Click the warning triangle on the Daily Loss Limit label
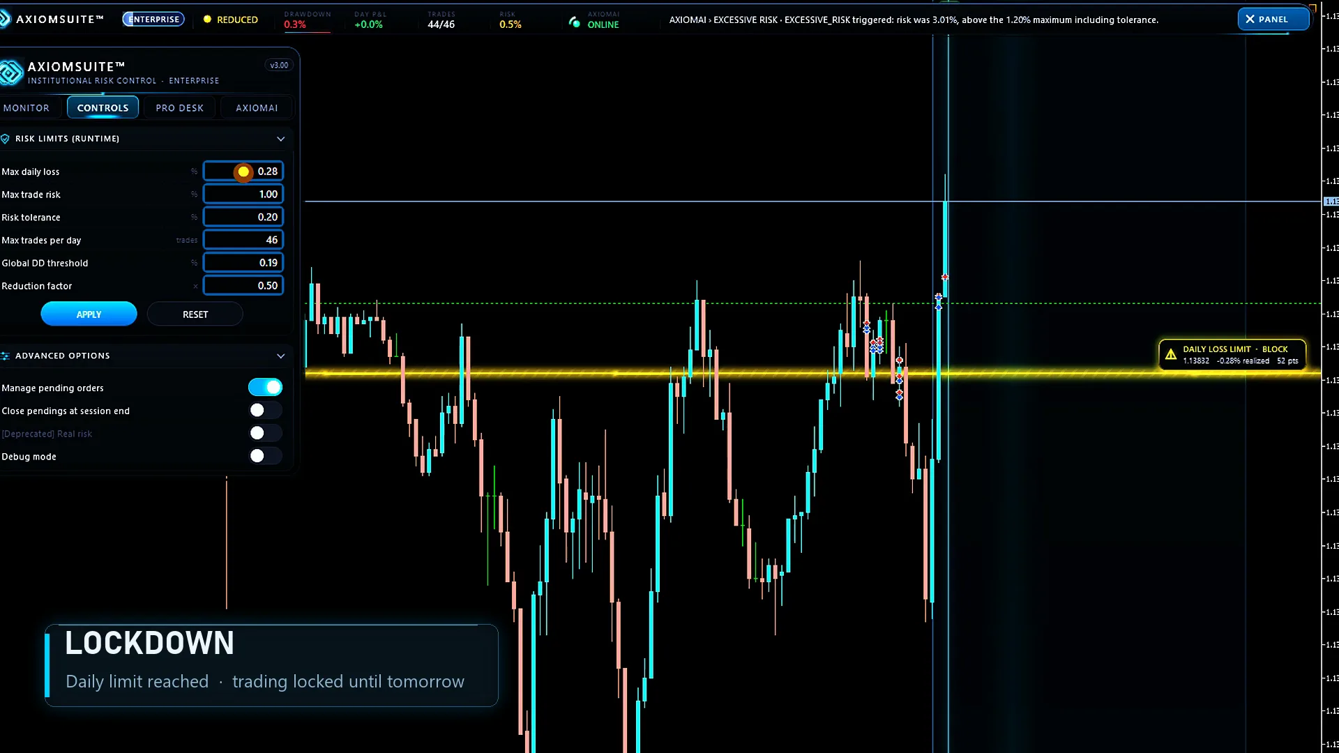 click(1171, 354)
